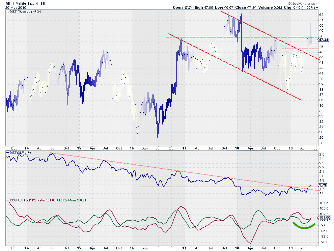The height and width of the screenshot is (251, 334).
Task: Click the 52 price axis label
Action: coord(321,15)
